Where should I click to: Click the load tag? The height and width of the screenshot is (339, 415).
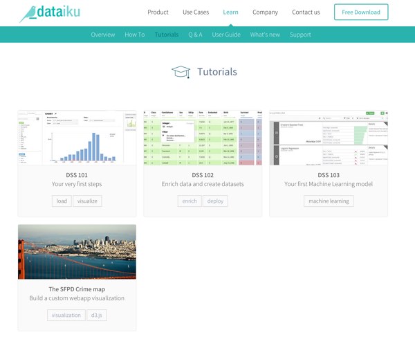pos(62,201)
